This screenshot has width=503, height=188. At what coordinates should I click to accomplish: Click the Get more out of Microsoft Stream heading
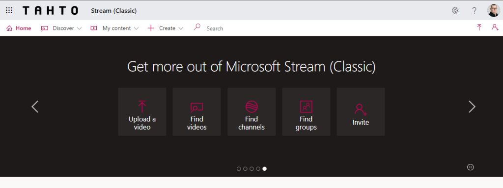coord(251,67)
